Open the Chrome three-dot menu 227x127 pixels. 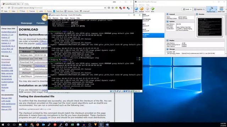(132, 8)
